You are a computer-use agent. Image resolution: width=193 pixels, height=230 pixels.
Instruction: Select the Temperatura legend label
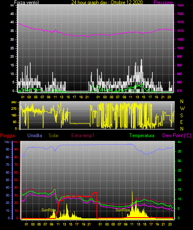pos(142,136)
